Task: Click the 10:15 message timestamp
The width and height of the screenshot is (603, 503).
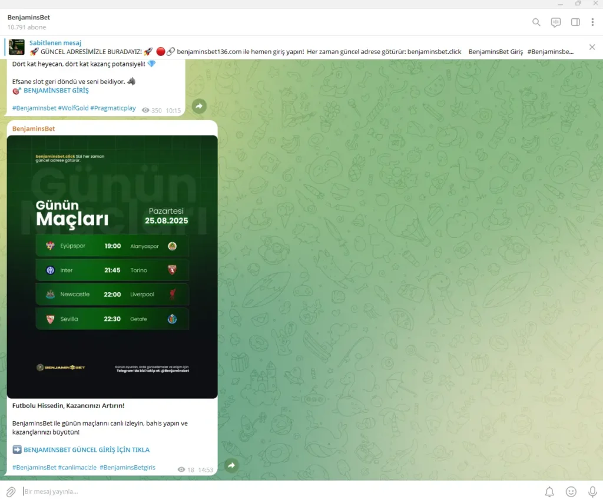Action: [173, 111]
